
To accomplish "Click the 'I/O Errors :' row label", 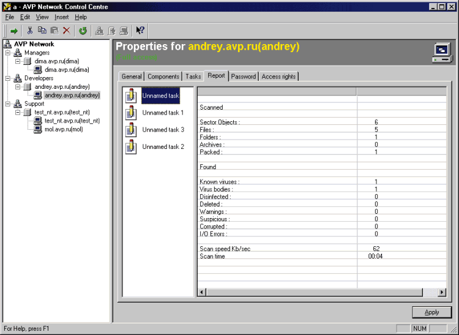I will pyautogui.click(x=214, y=234).
